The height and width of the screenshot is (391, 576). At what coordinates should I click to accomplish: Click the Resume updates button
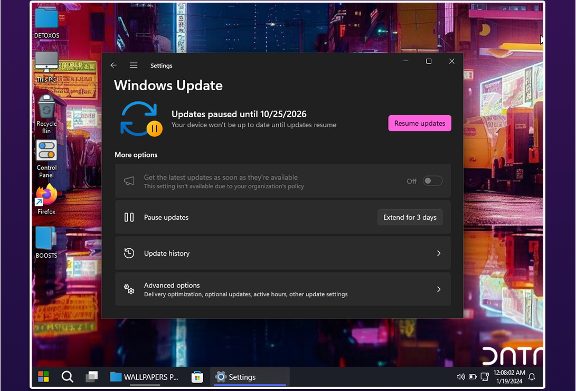tap(420, 123)
